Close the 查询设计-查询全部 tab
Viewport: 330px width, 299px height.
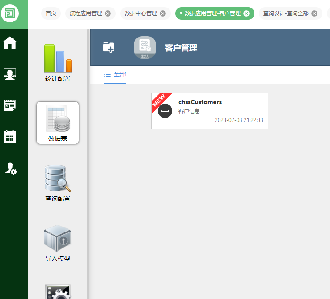[x=314, y=13]
